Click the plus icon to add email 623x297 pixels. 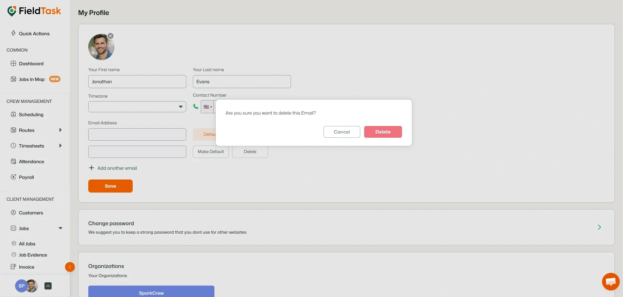(92, 168)
